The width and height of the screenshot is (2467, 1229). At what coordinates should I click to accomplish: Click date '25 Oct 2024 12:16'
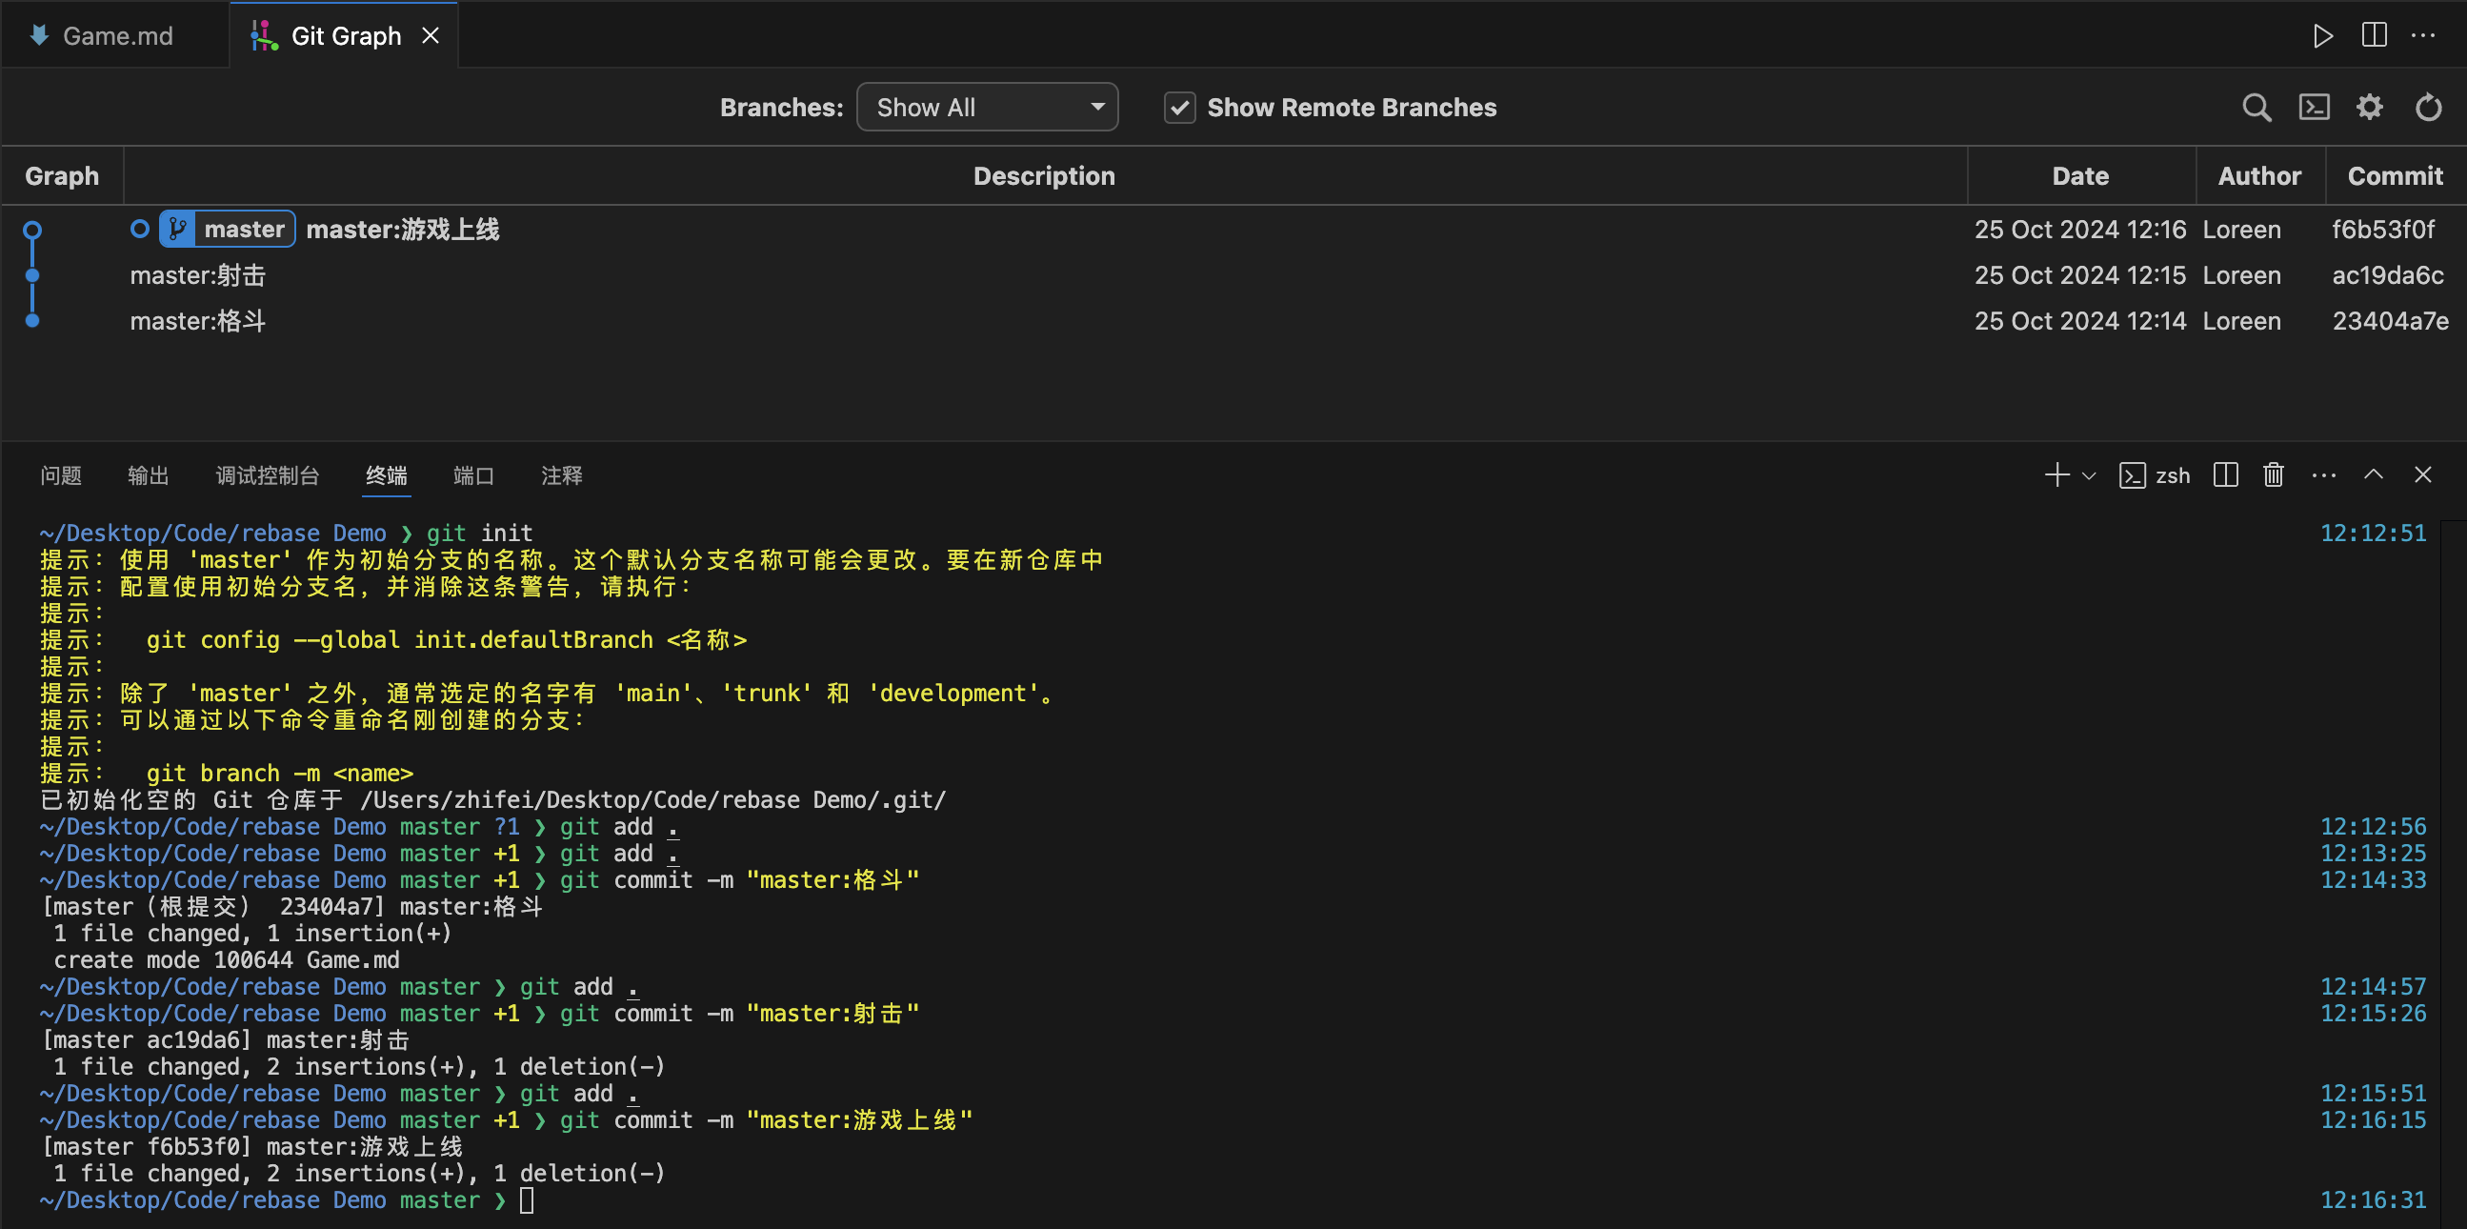click(2080, 229)
